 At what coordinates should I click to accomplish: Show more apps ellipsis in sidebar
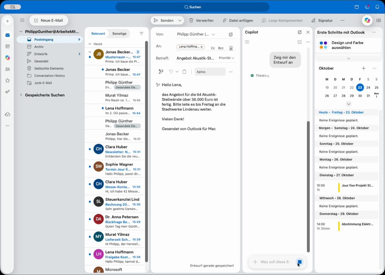(7, 126)
